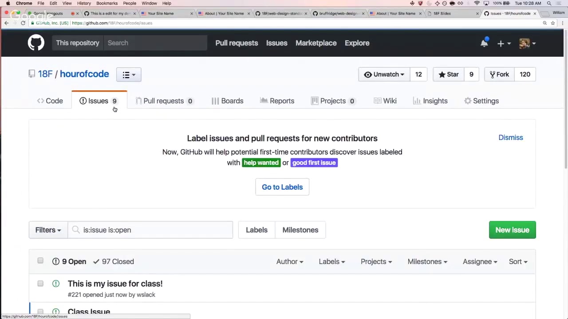
Task: Expand the Author filter
Action: 290,261
